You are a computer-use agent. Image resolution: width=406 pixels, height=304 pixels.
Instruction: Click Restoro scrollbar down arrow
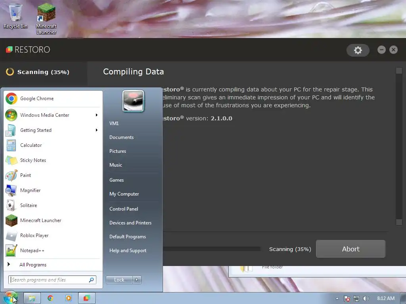[399, 222]
